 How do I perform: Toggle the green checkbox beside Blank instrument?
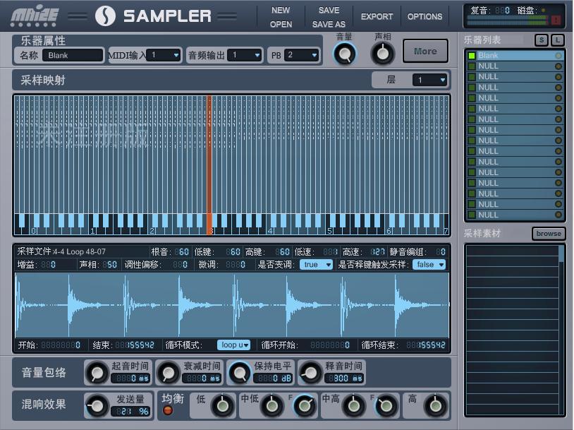(472, 56)
